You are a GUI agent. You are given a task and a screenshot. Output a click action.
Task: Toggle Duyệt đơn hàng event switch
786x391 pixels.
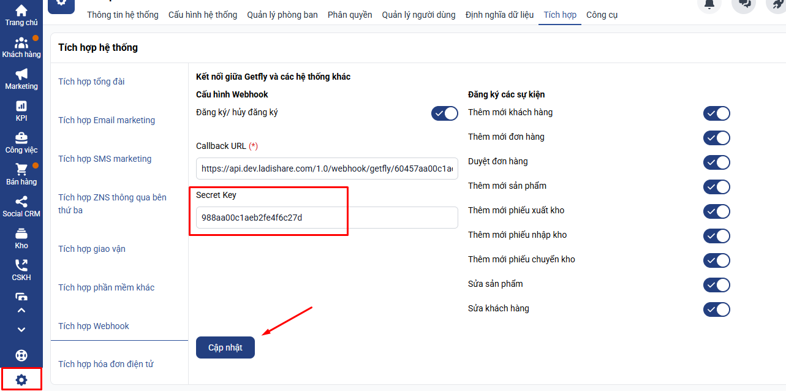click(x=716, y=162)
